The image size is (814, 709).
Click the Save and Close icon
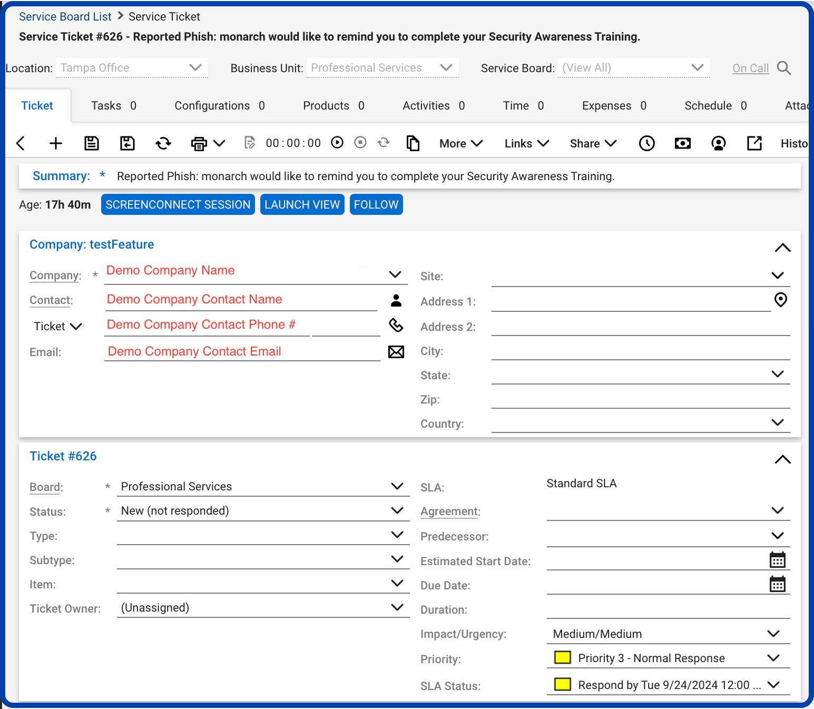(127, 143)
